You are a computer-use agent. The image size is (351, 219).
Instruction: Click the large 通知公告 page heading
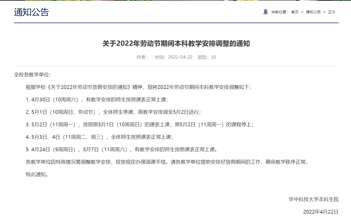tap(31, 12)
